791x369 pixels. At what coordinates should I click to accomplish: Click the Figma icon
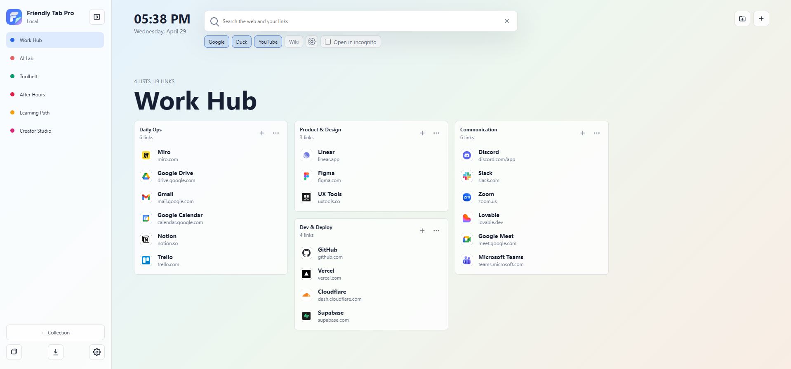tap(306, 176)
